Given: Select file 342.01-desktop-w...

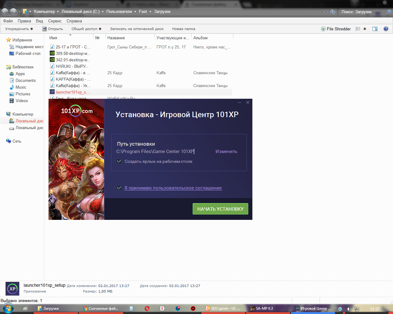Looking at the screenshot, I should (70, 60).
